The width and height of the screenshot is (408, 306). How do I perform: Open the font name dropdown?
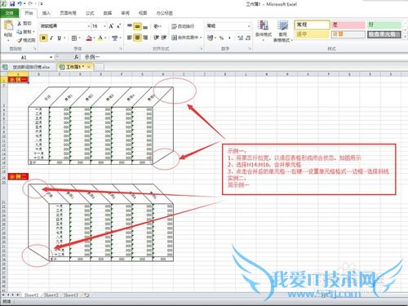[x=88, y=26]
